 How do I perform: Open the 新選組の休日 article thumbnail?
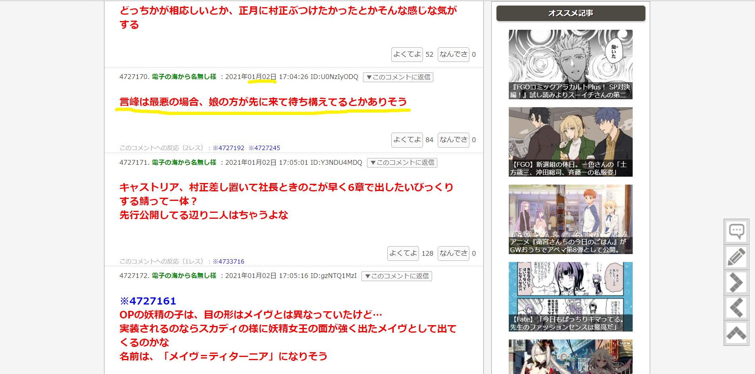coord(570,142)
